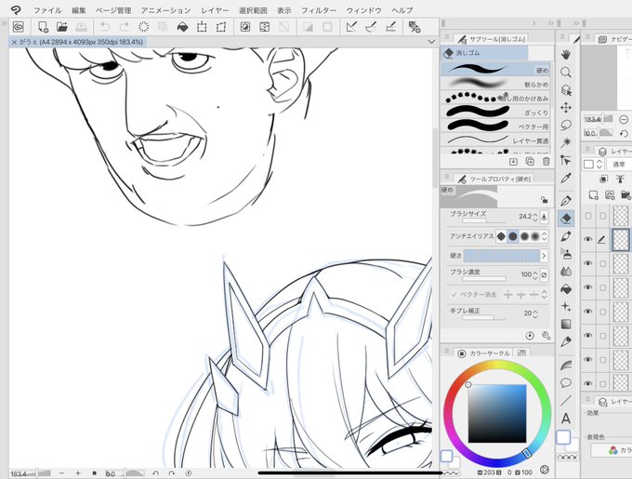
Task: Open the フィルター menu
Action: (x=319, y=10)
